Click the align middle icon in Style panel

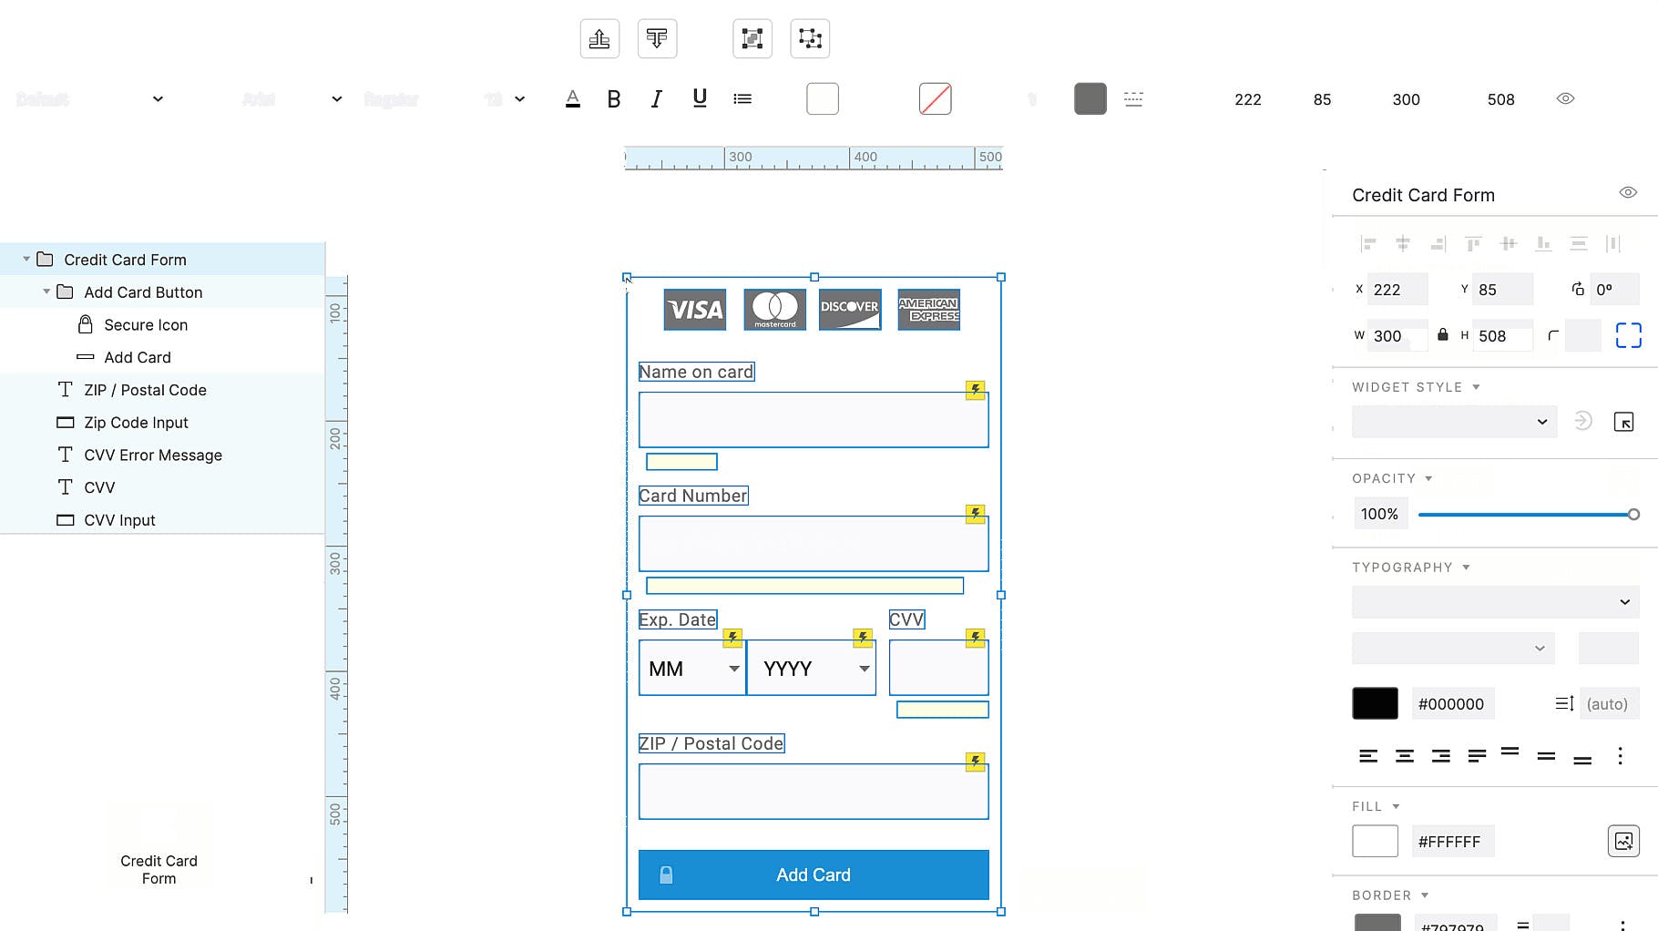pyautogui.click(x=1509, y=243)
